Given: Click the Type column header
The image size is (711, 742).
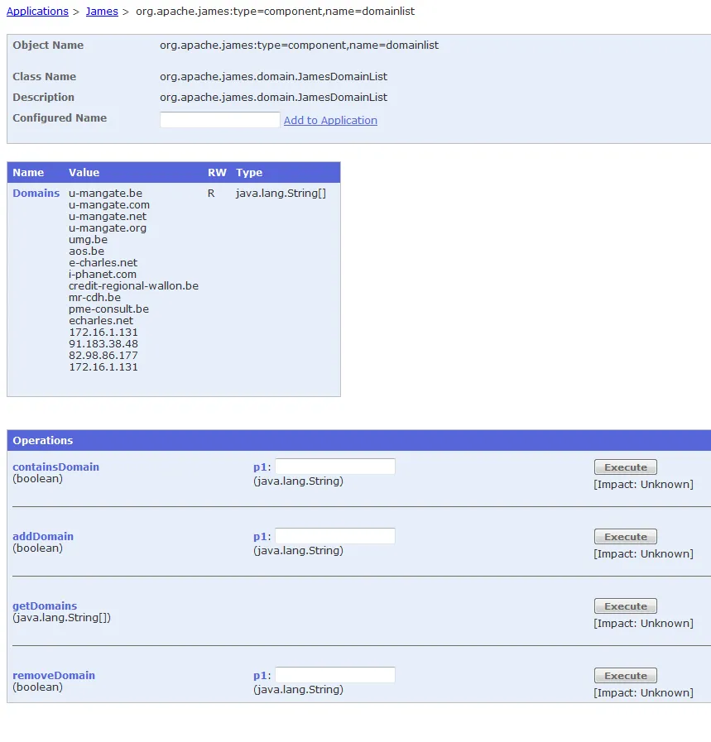Looking at the screenshot, I should [x=249, y=173].
